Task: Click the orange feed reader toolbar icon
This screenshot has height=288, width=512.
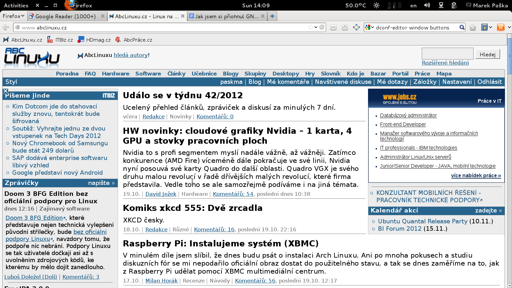Action: coord(501,28)
